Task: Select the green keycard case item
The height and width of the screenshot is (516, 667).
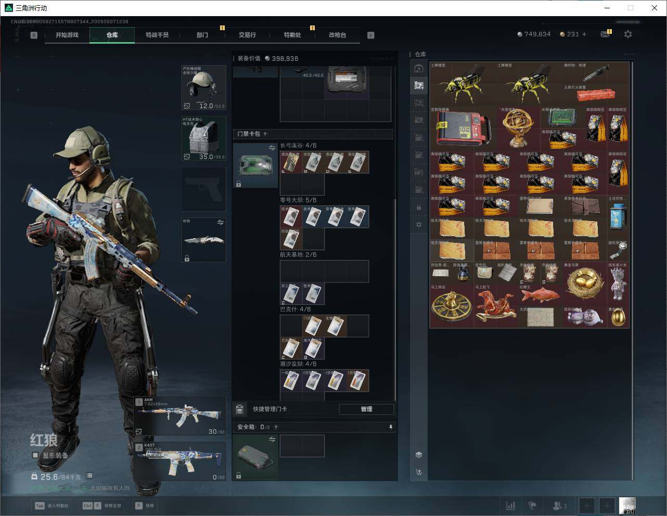Action: click(255, 165)
